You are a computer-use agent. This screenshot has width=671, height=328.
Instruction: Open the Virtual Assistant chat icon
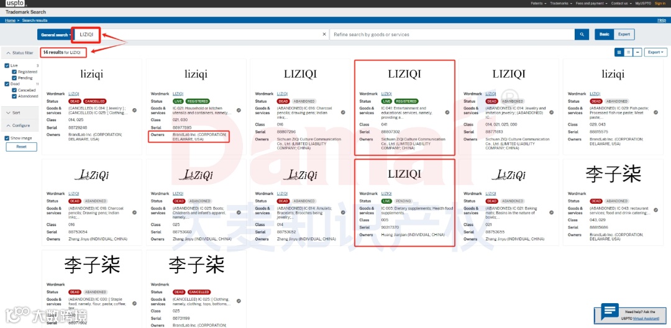610,312
